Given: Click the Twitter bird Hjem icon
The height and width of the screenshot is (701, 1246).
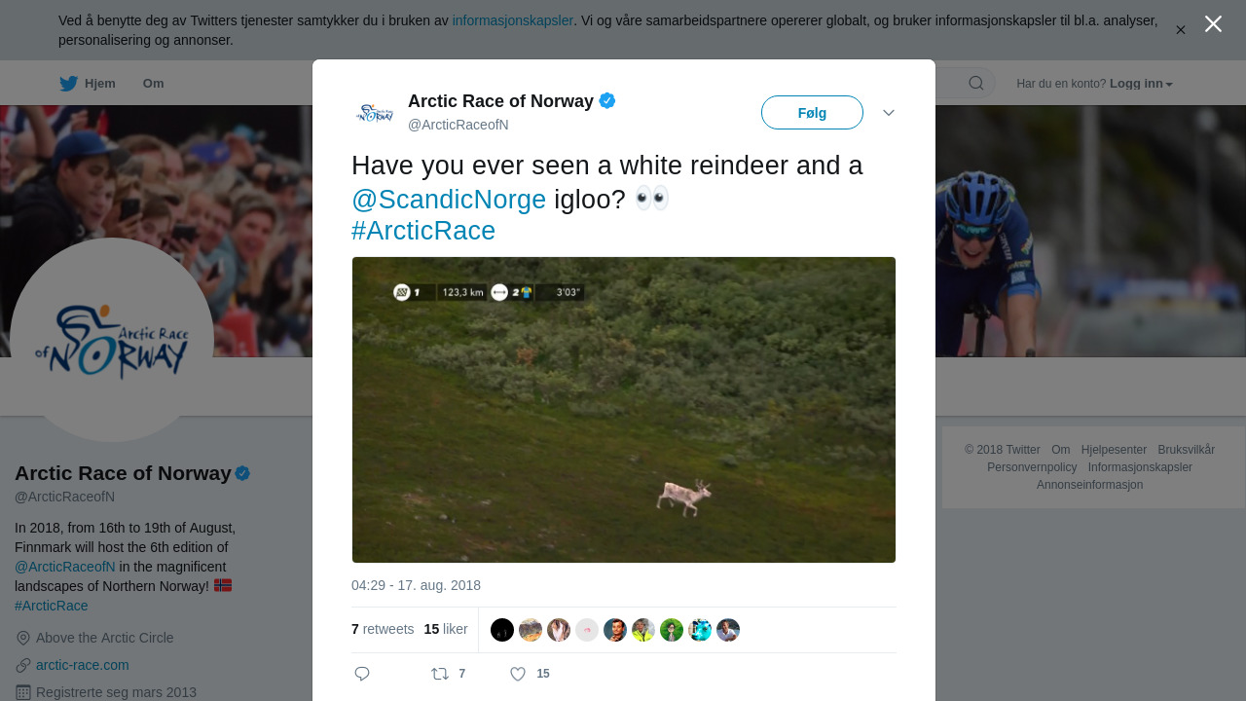Looking at the screenshot, I should 68,84.
